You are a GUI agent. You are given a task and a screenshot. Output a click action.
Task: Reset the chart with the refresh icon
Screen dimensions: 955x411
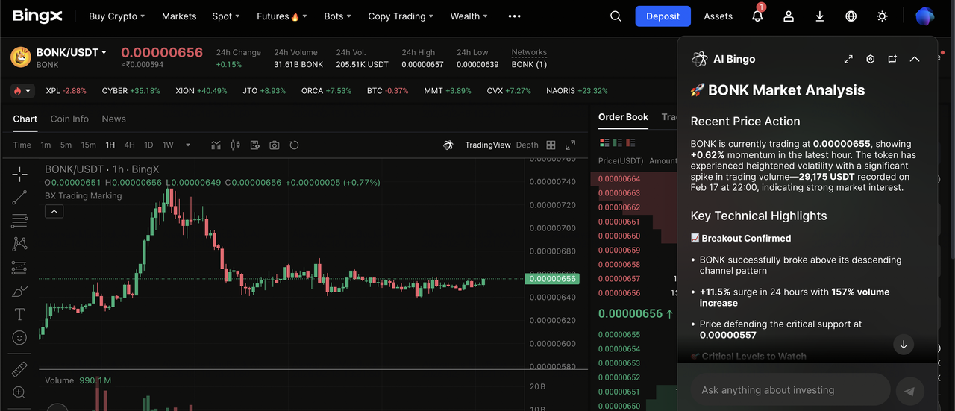point(294,145)
